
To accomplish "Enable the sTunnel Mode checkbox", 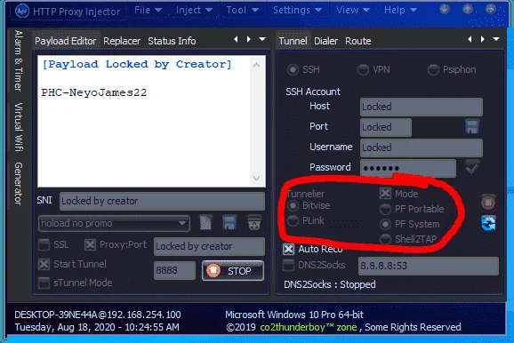I will pos(44,283).
